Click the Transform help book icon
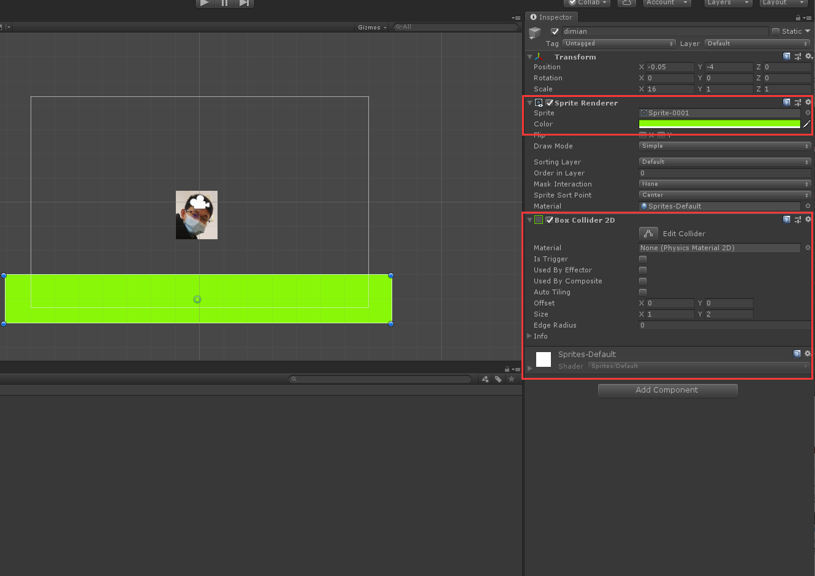Screen dimensions: 815x576 pyautogui.click(x=787, y=56)
